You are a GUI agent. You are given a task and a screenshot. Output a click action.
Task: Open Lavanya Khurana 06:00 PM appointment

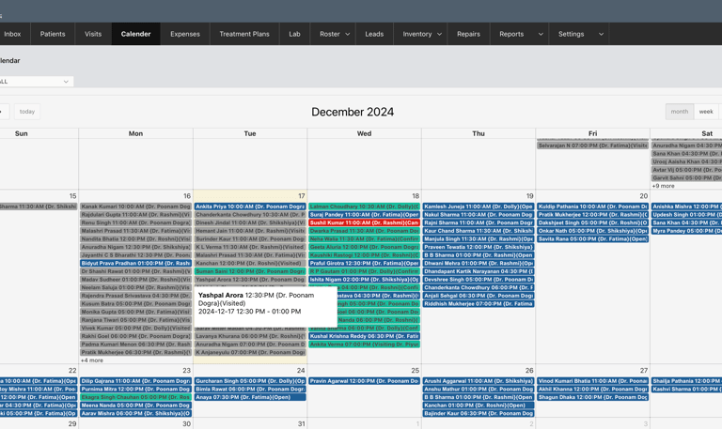point(250,337)
